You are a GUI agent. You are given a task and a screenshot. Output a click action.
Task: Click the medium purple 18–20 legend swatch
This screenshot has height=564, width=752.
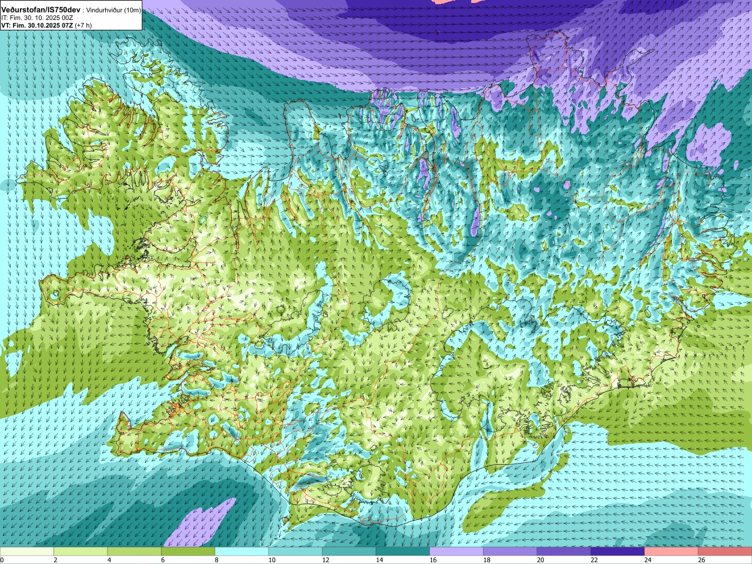(511, 552)
